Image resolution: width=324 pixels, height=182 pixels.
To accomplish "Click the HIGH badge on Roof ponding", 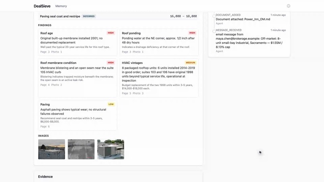I will pyautogui.click(x=192, y=33).
